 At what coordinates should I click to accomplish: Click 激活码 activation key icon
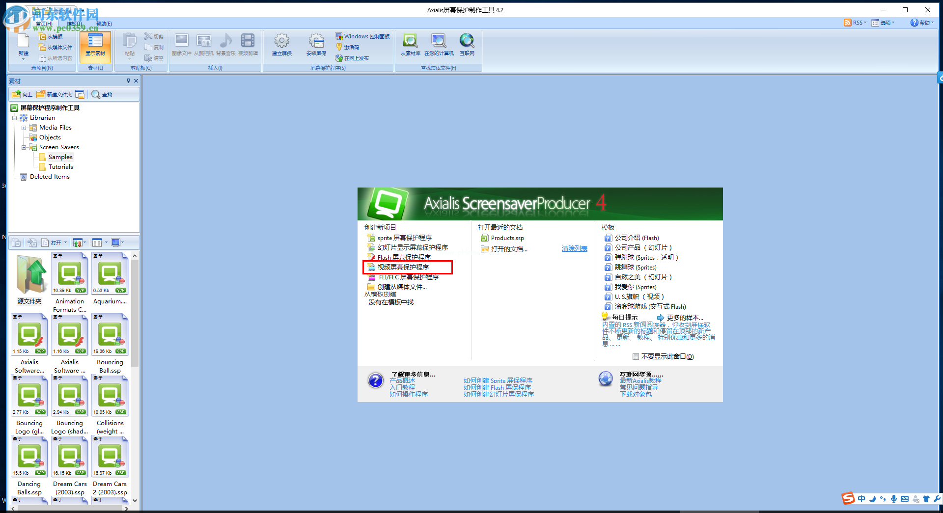(347, 48)
